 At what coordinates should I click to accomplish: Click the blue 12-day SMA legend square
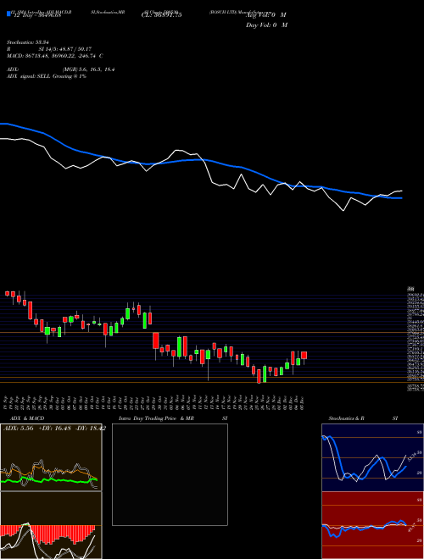(x=8, y=14)
